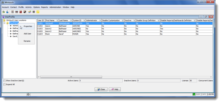Enable the Expand All checkbox
221x103 pixels.
pos(4,85)
